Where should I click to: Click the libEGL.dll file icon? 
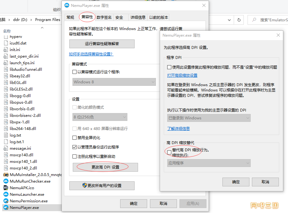point(6,82)
